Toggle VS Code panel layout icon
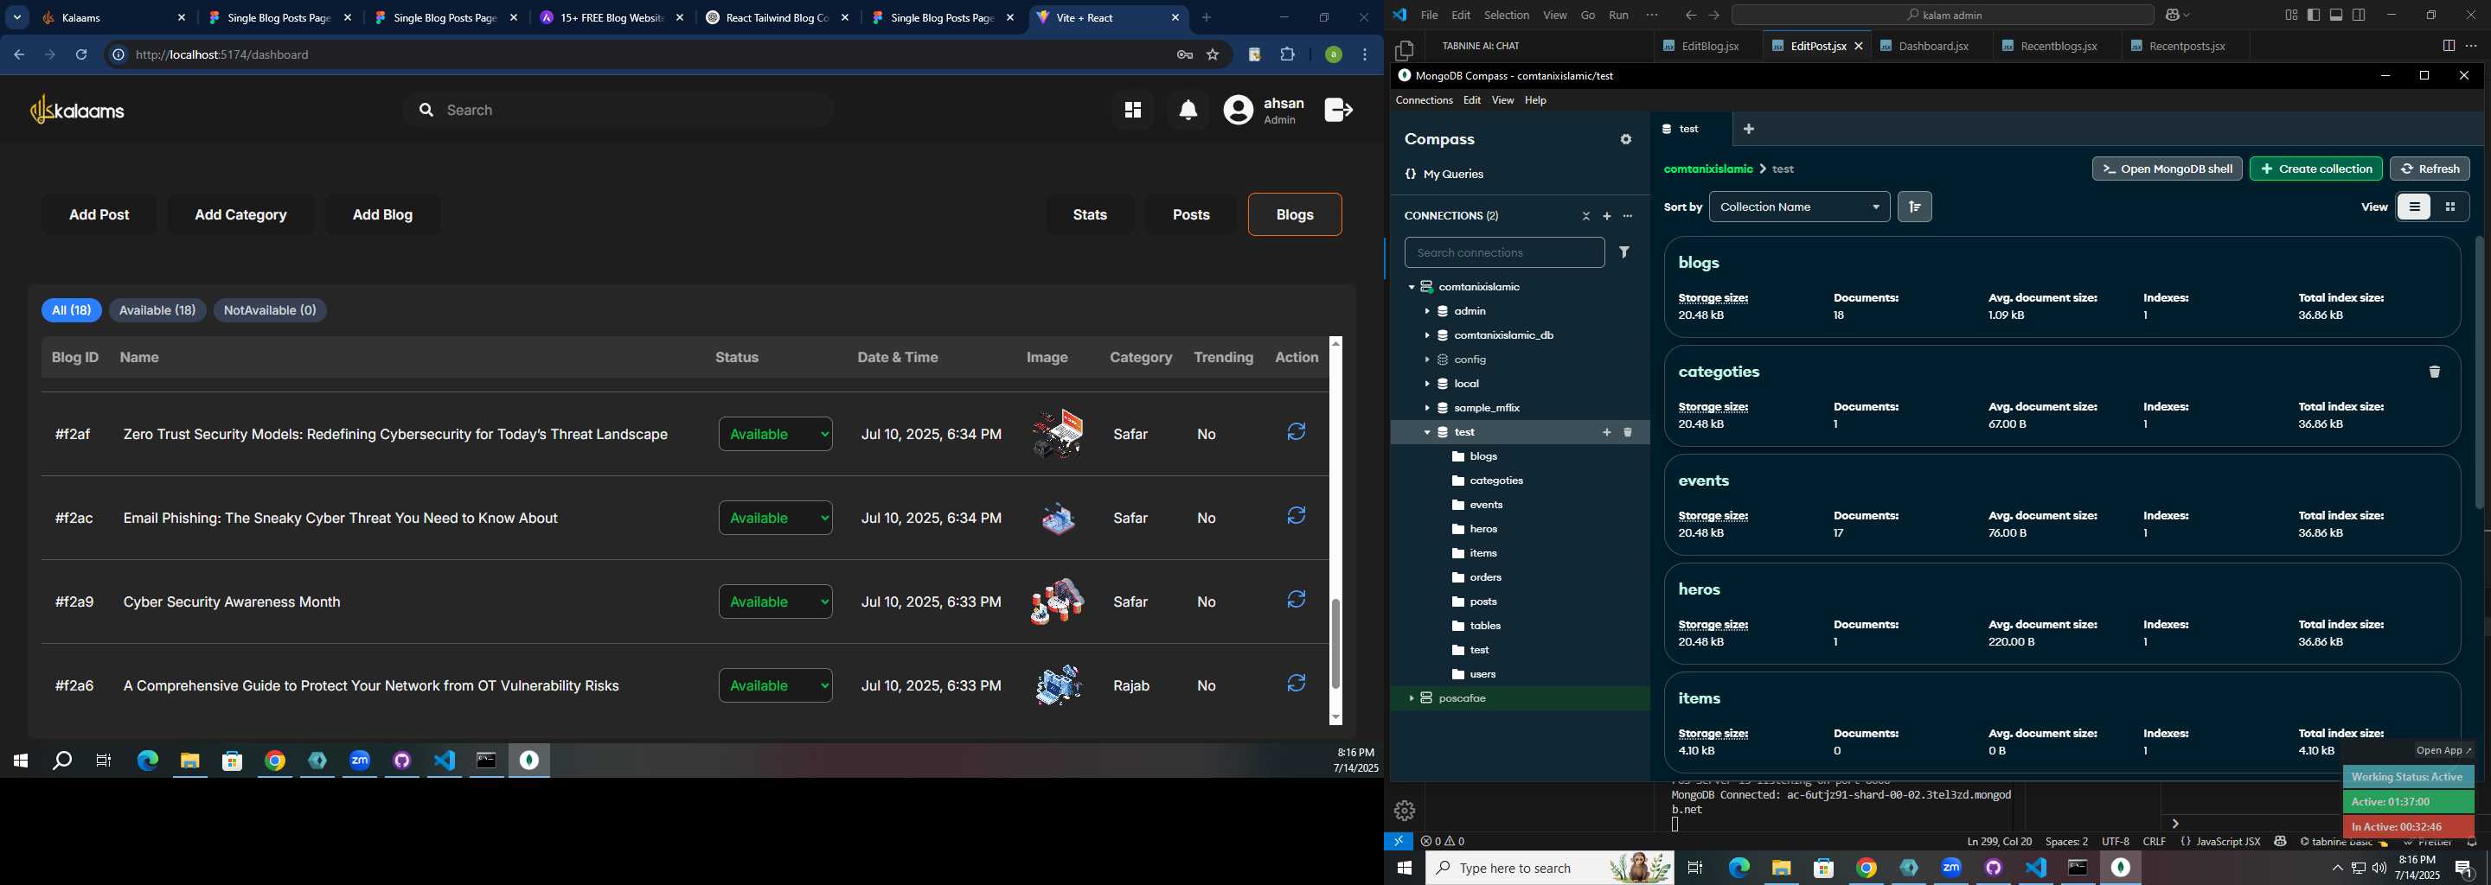 click(x=2336, y=16)
